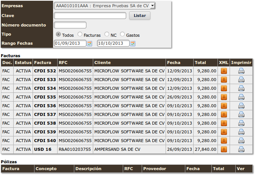Print invoice CFDI 539
Screen dimensions: 255x183
click(241, 132)
